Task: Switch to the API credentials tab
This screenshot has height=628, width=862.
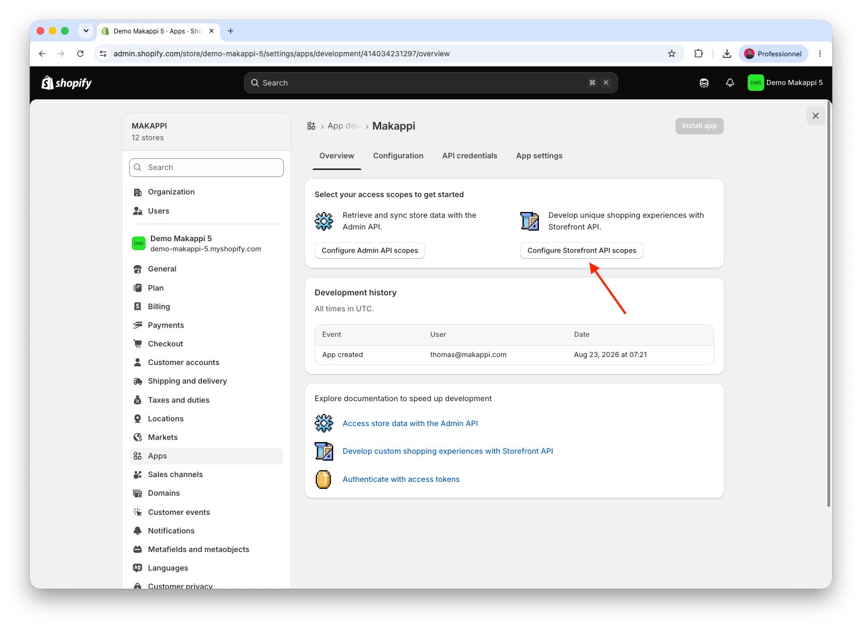Action: 470,156
